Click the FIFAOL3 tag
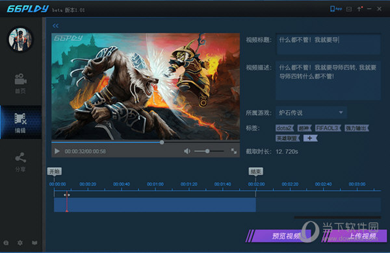390x253 pixels. (328, 128)
